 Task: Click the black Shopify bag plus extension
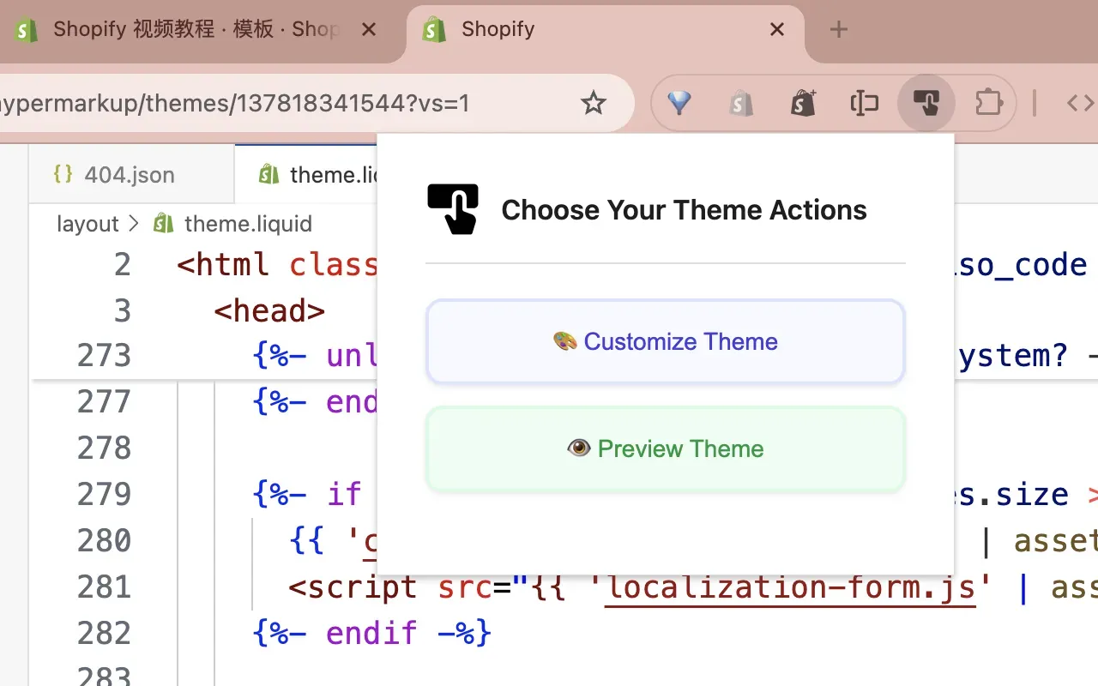803,104
